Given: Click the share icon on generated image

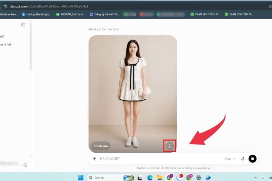Looking at the screenshot, I should tap(170, 146).
